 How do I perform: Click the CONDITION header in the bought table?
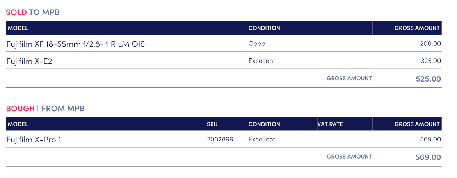click(264, 124)
